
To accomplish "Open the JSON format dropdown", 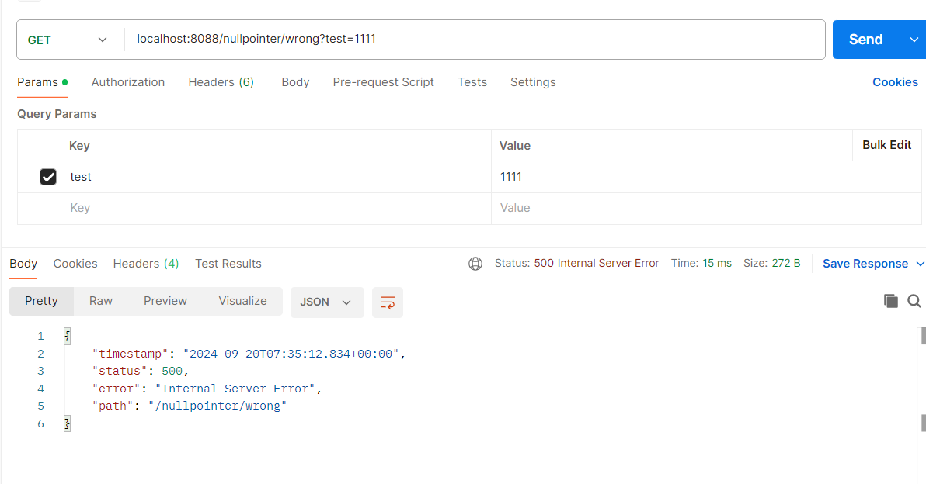I will point(326,302).
